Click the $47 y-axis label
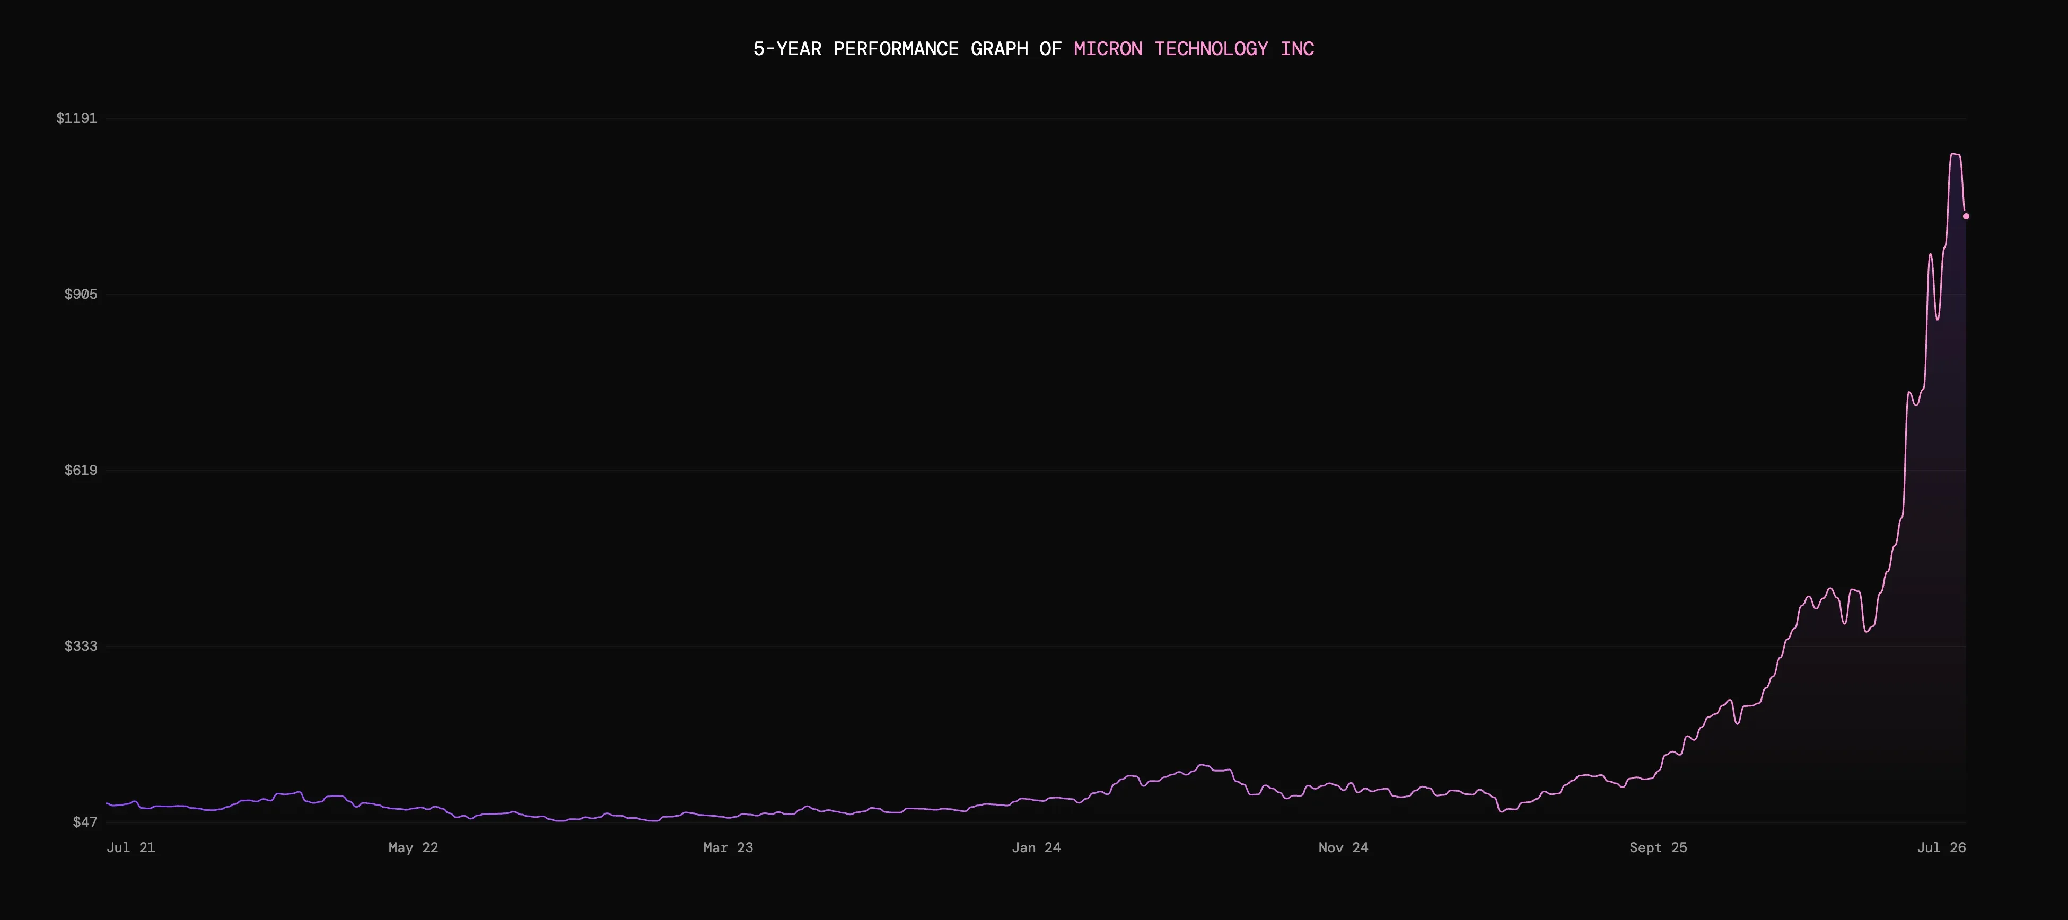The height and width of the screenshot is (920, 2068). pyautogui.click(x=84, y=821)
